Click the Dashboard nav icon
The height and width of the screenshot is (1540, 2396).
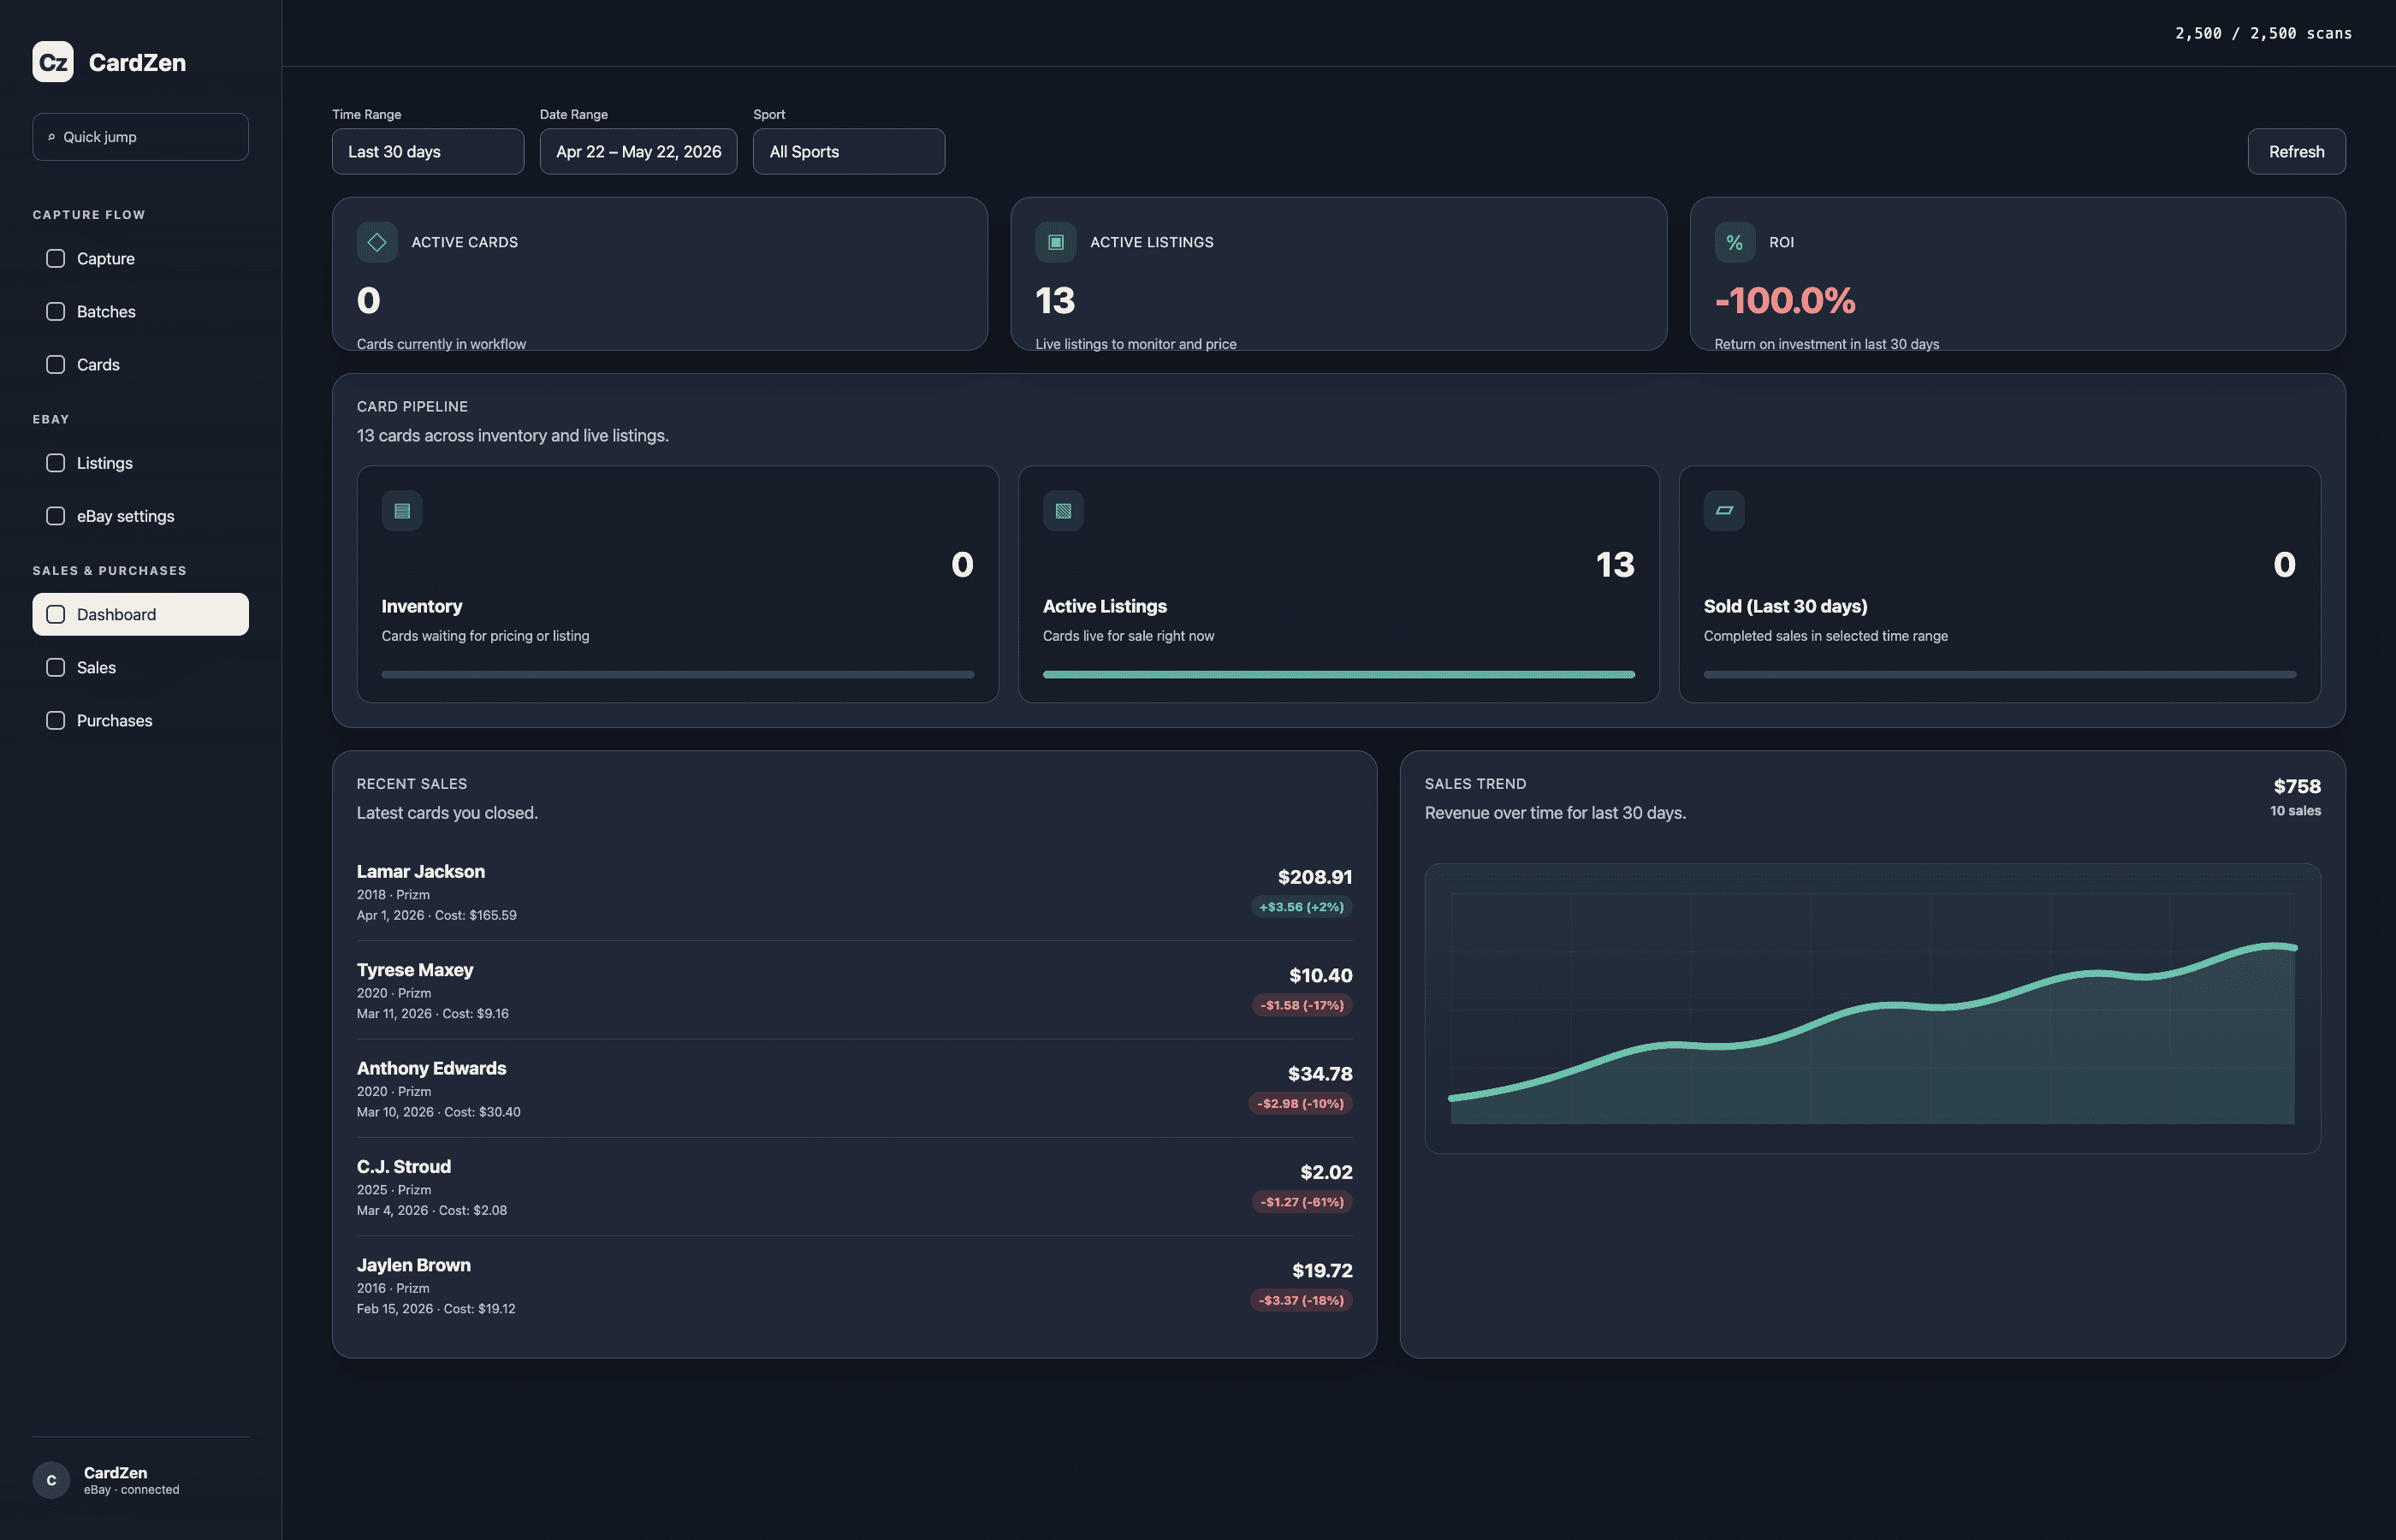pos(56,614)
